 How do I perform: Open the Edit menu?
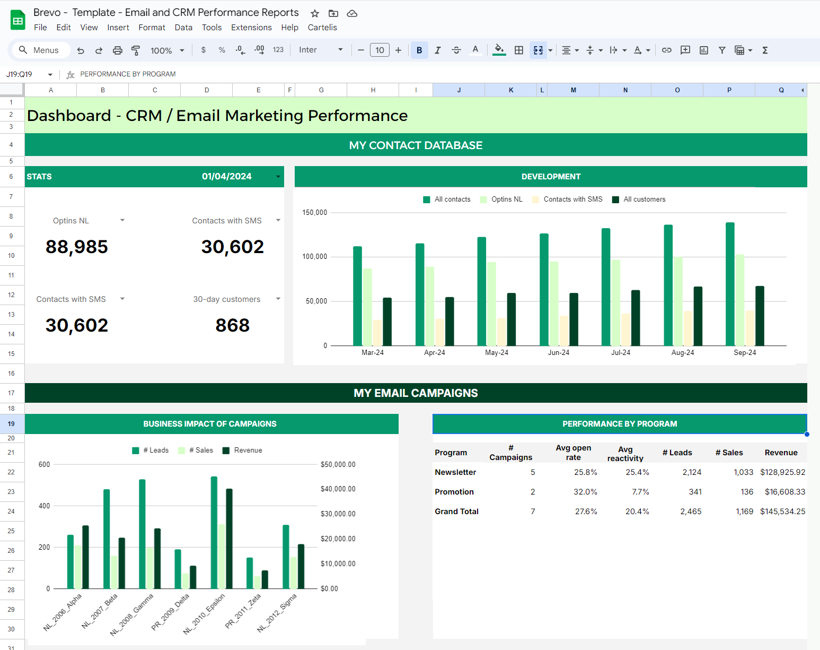click(x=64, y=28)
